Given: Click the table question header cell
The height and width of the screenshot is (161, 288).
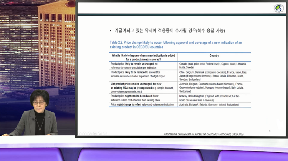Looking at the screenshot, I should (x=144, y=57).
